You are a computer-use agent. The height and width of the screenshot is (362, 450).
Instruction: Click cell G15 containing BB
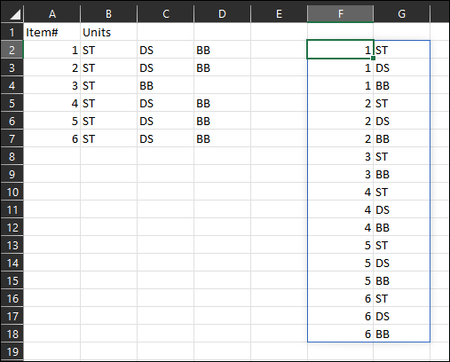[x=401, y=280]
